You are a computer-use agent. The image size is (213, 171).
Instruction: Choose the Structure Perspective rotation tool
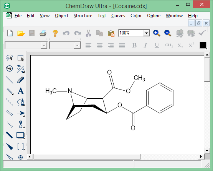(x=9, y=68)
